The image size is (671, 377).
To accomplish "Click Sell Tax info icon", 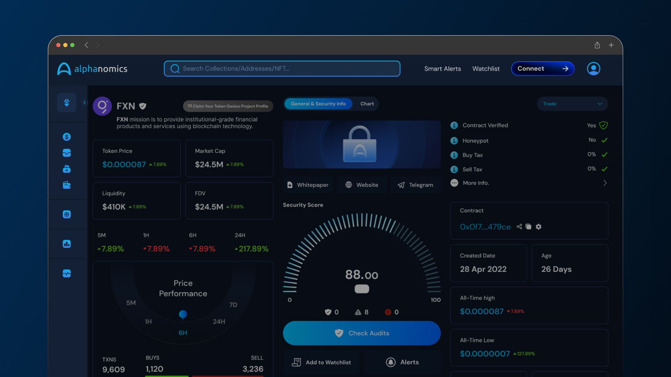I will tap(454, 169).
